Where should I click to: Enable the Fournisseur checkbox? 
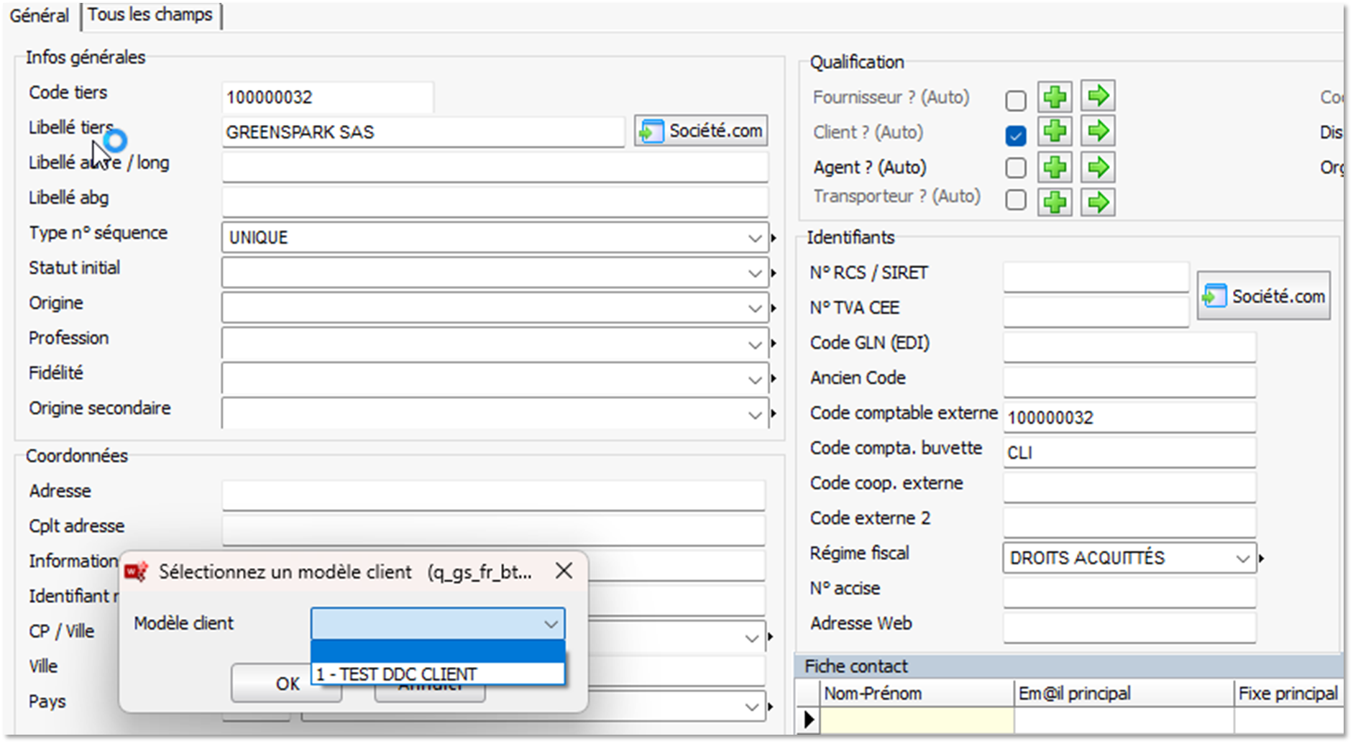pyautogui.click(x=1015, y=101)
